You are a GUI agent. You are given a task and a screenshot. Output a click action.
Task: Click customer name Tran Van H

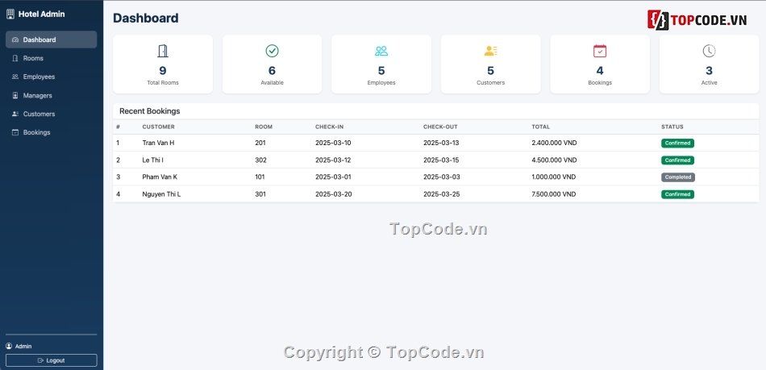click(158, 143)
